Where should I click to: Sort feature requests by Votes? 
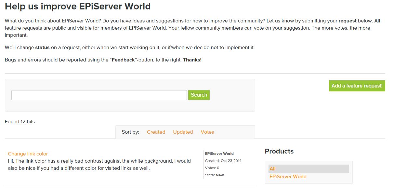[207, 132]
